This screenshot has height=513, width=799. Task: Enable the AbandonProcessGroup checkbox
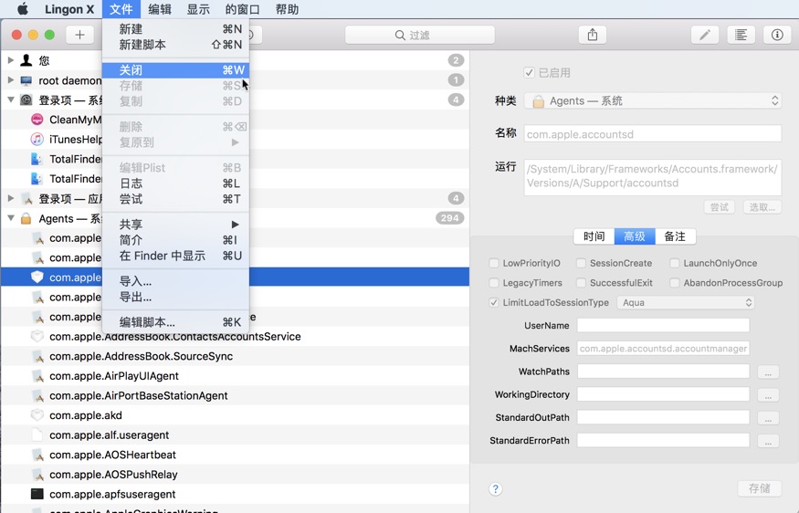674,283
